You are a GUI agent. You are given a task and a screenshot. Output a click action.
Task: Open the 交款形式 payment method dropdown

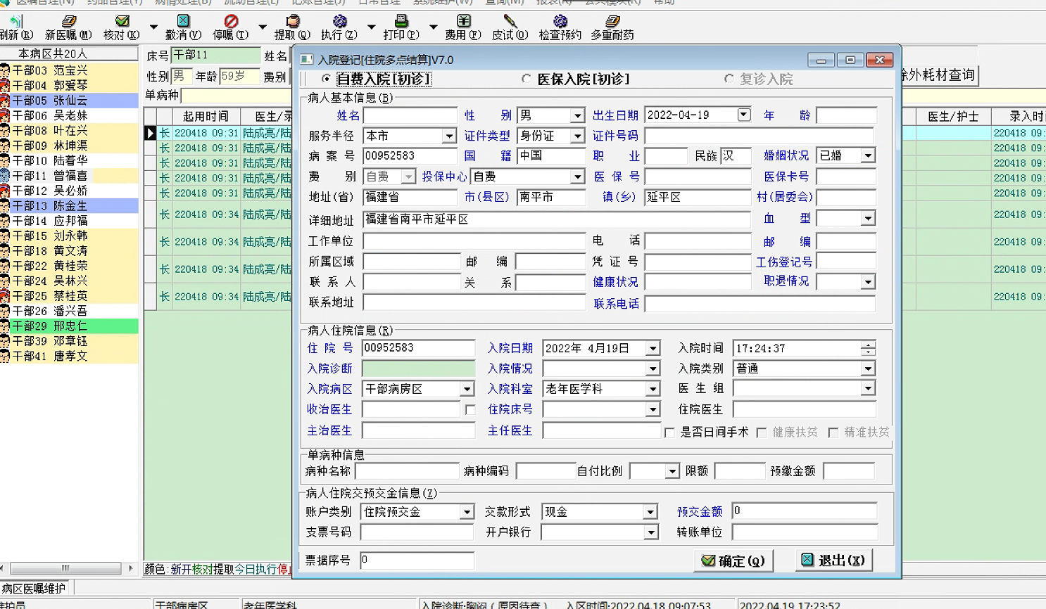point(650,512)
